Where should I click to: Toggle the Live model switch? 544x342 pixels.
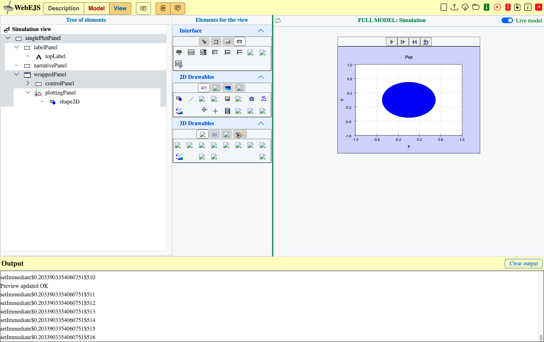(x=507, y=20)
